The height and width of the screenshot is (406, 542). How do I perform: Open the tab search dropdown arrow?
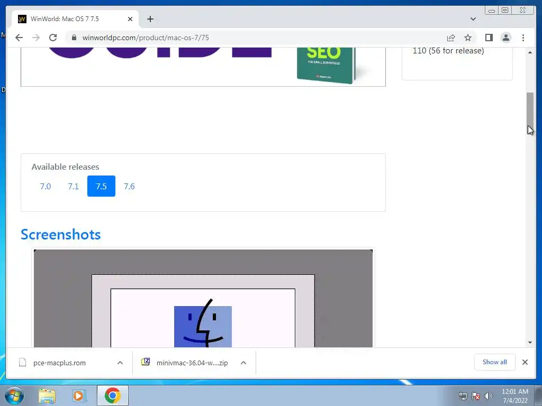click(x=473, y=19)
